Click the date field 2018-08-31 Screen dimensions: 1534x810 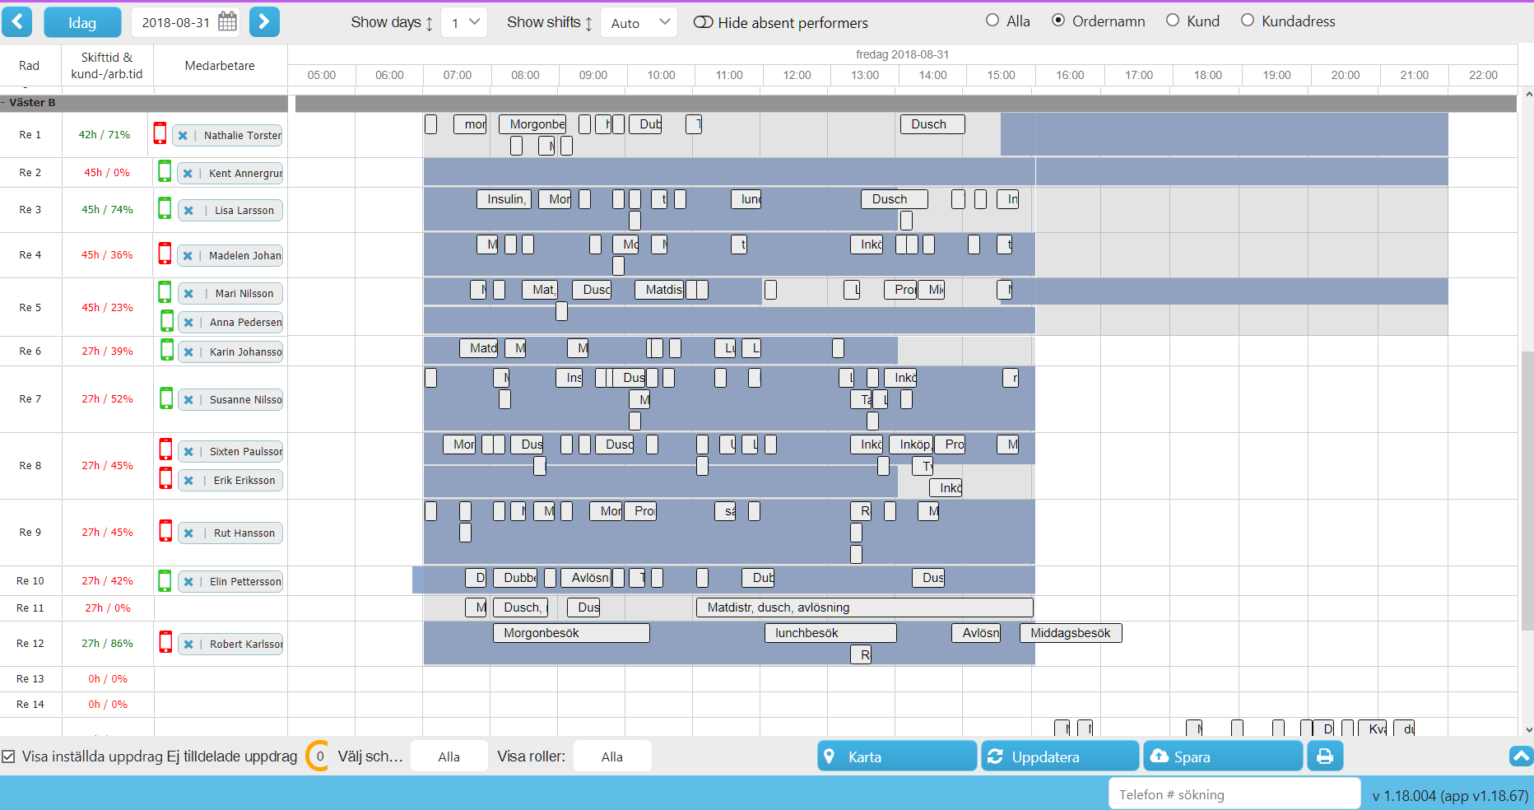tap(175, 22)
